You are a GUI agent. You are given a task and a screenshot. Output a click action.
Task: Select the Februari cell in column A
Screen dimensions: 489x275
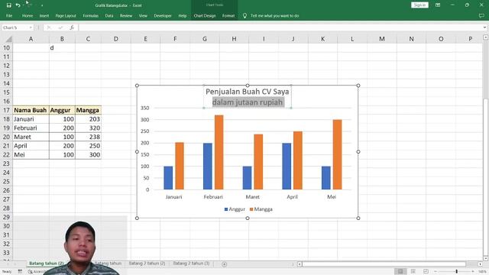point(31,128)
